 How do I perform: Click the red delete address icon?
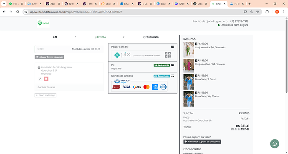(x=46, y=79)
